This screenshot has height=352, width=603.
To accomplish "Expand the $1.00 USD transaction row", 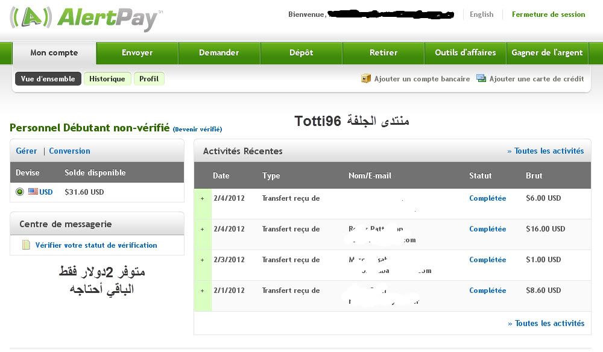I will coord(202,260).
